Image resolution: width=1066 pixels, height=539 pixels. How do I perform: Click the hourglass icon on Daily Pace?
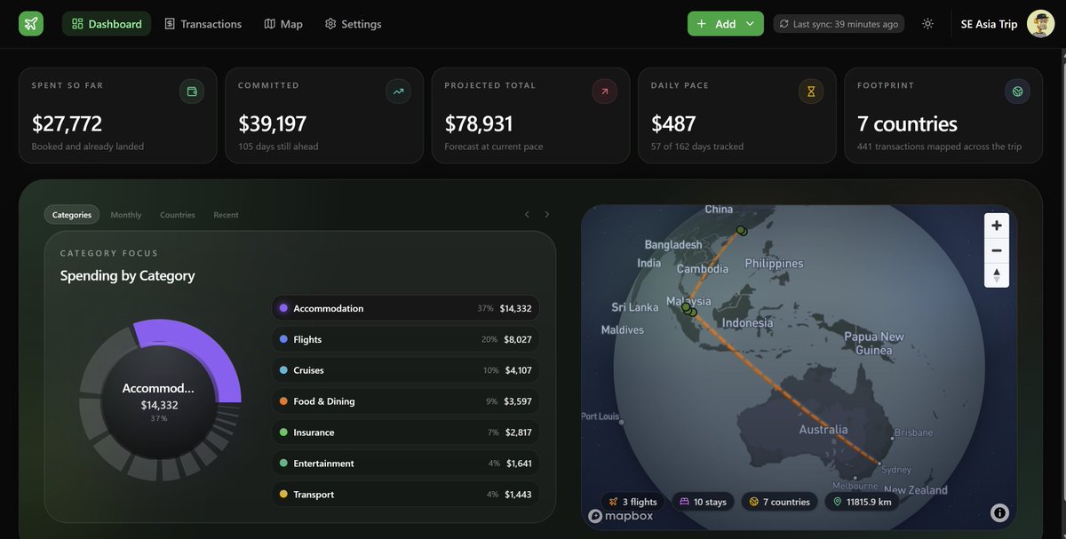pyautogui.click(x=810, y=91)
